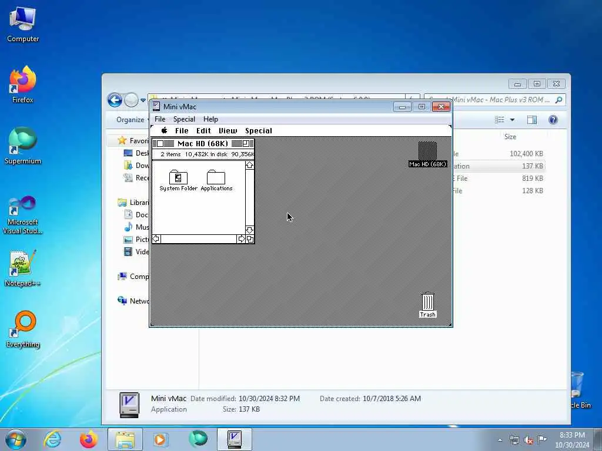Click the Mini vMac title bar icon
This screenshot has height=451, width=602.
pyautogui.click(x=156, y=107)
